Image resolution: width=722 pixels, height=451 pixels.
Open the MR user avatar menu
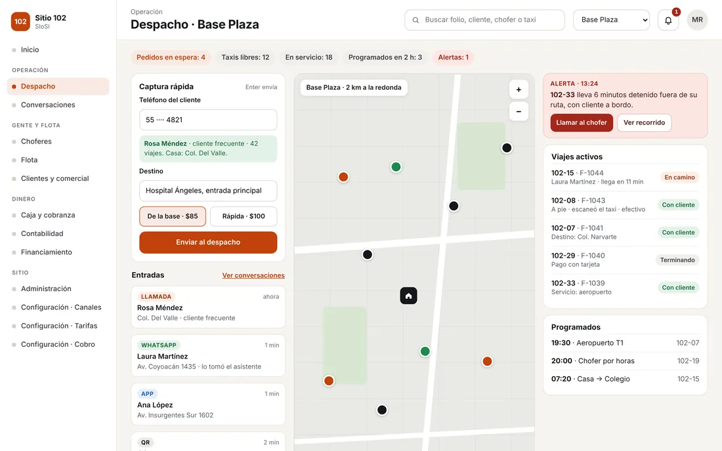pyautogui.click(x=697, y=20)
